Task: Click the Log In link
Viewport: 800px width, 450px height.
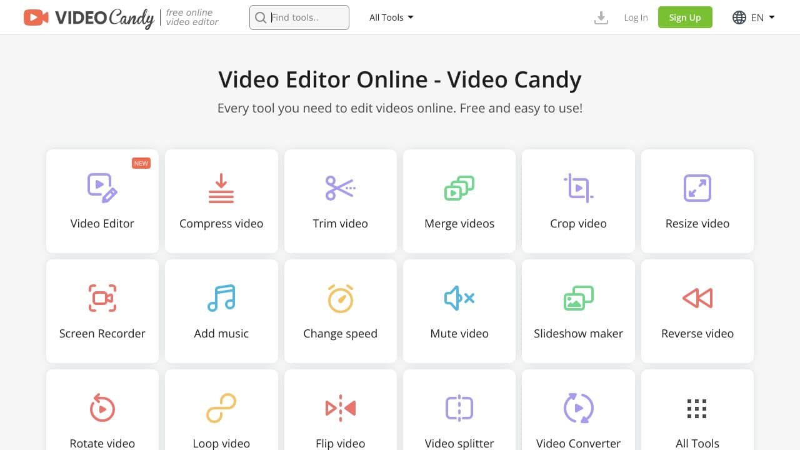Action: coord(636,17)
